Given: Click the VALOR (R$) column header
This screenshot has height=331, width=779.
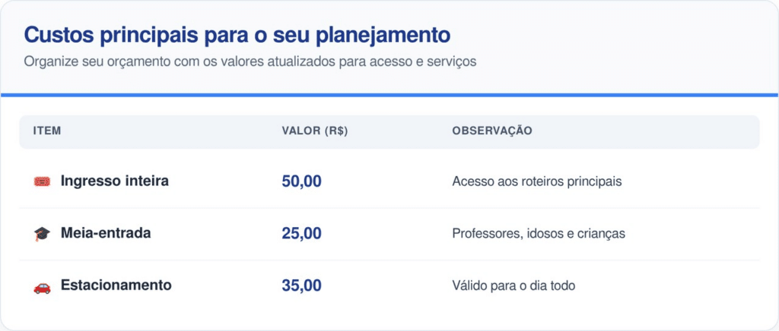Looking at the screenshot, I should tap(315, 131).
